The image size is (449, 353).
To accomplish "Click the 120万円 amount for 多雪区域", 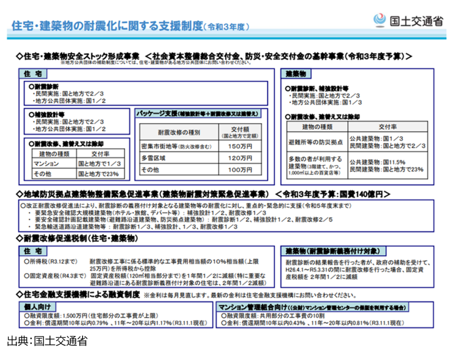I will tap(240, 158).
